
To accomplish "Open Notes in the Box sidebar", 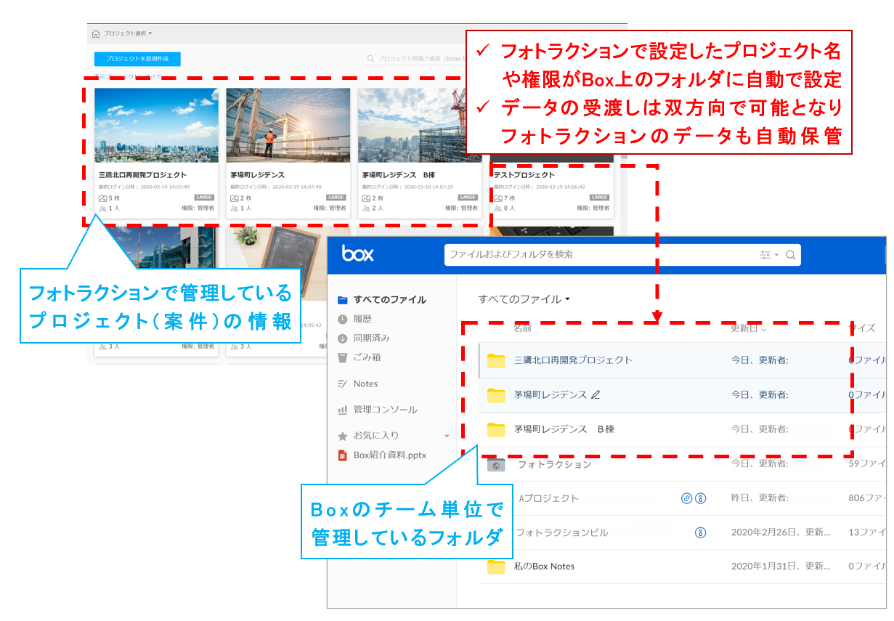I will pos(366,383).
